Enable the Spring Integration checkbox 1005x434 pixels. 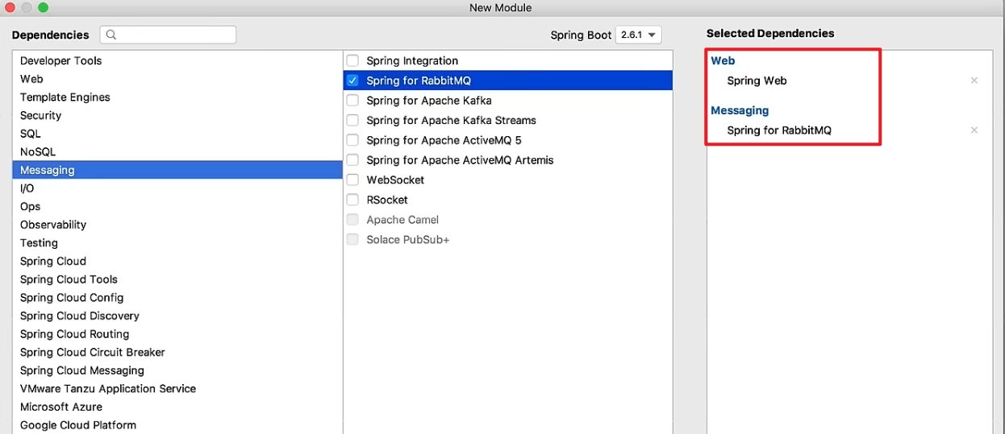point(352,60)
